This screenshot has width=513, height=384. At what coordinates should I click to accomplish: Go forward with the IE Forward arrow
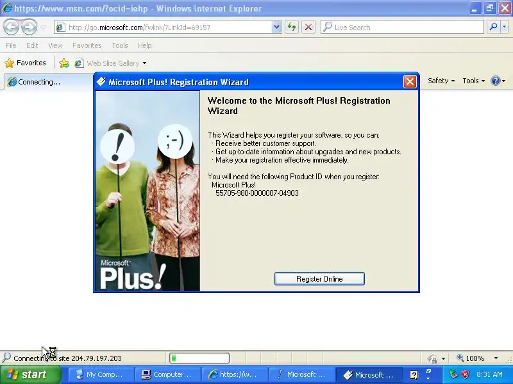pos(29,27)
